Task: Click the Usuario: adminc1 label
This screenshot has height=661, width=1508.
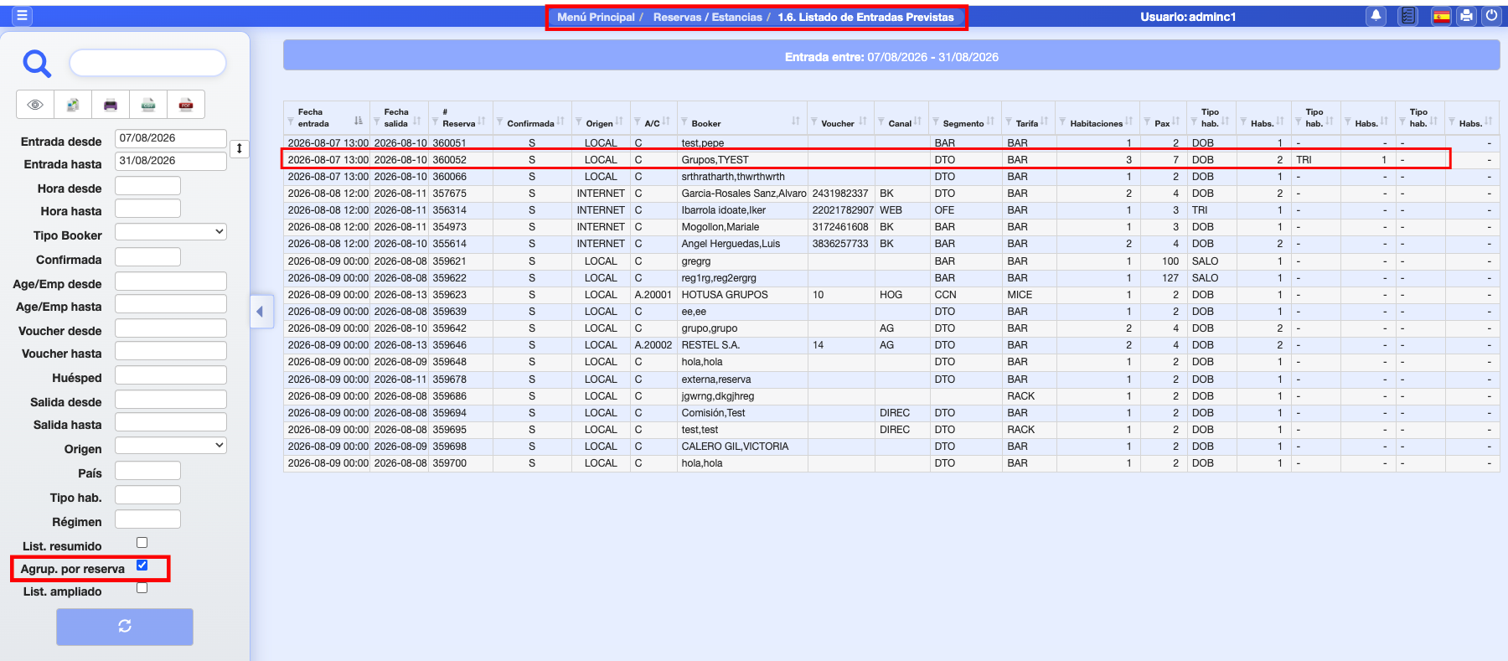Action: click(1188, 17)
